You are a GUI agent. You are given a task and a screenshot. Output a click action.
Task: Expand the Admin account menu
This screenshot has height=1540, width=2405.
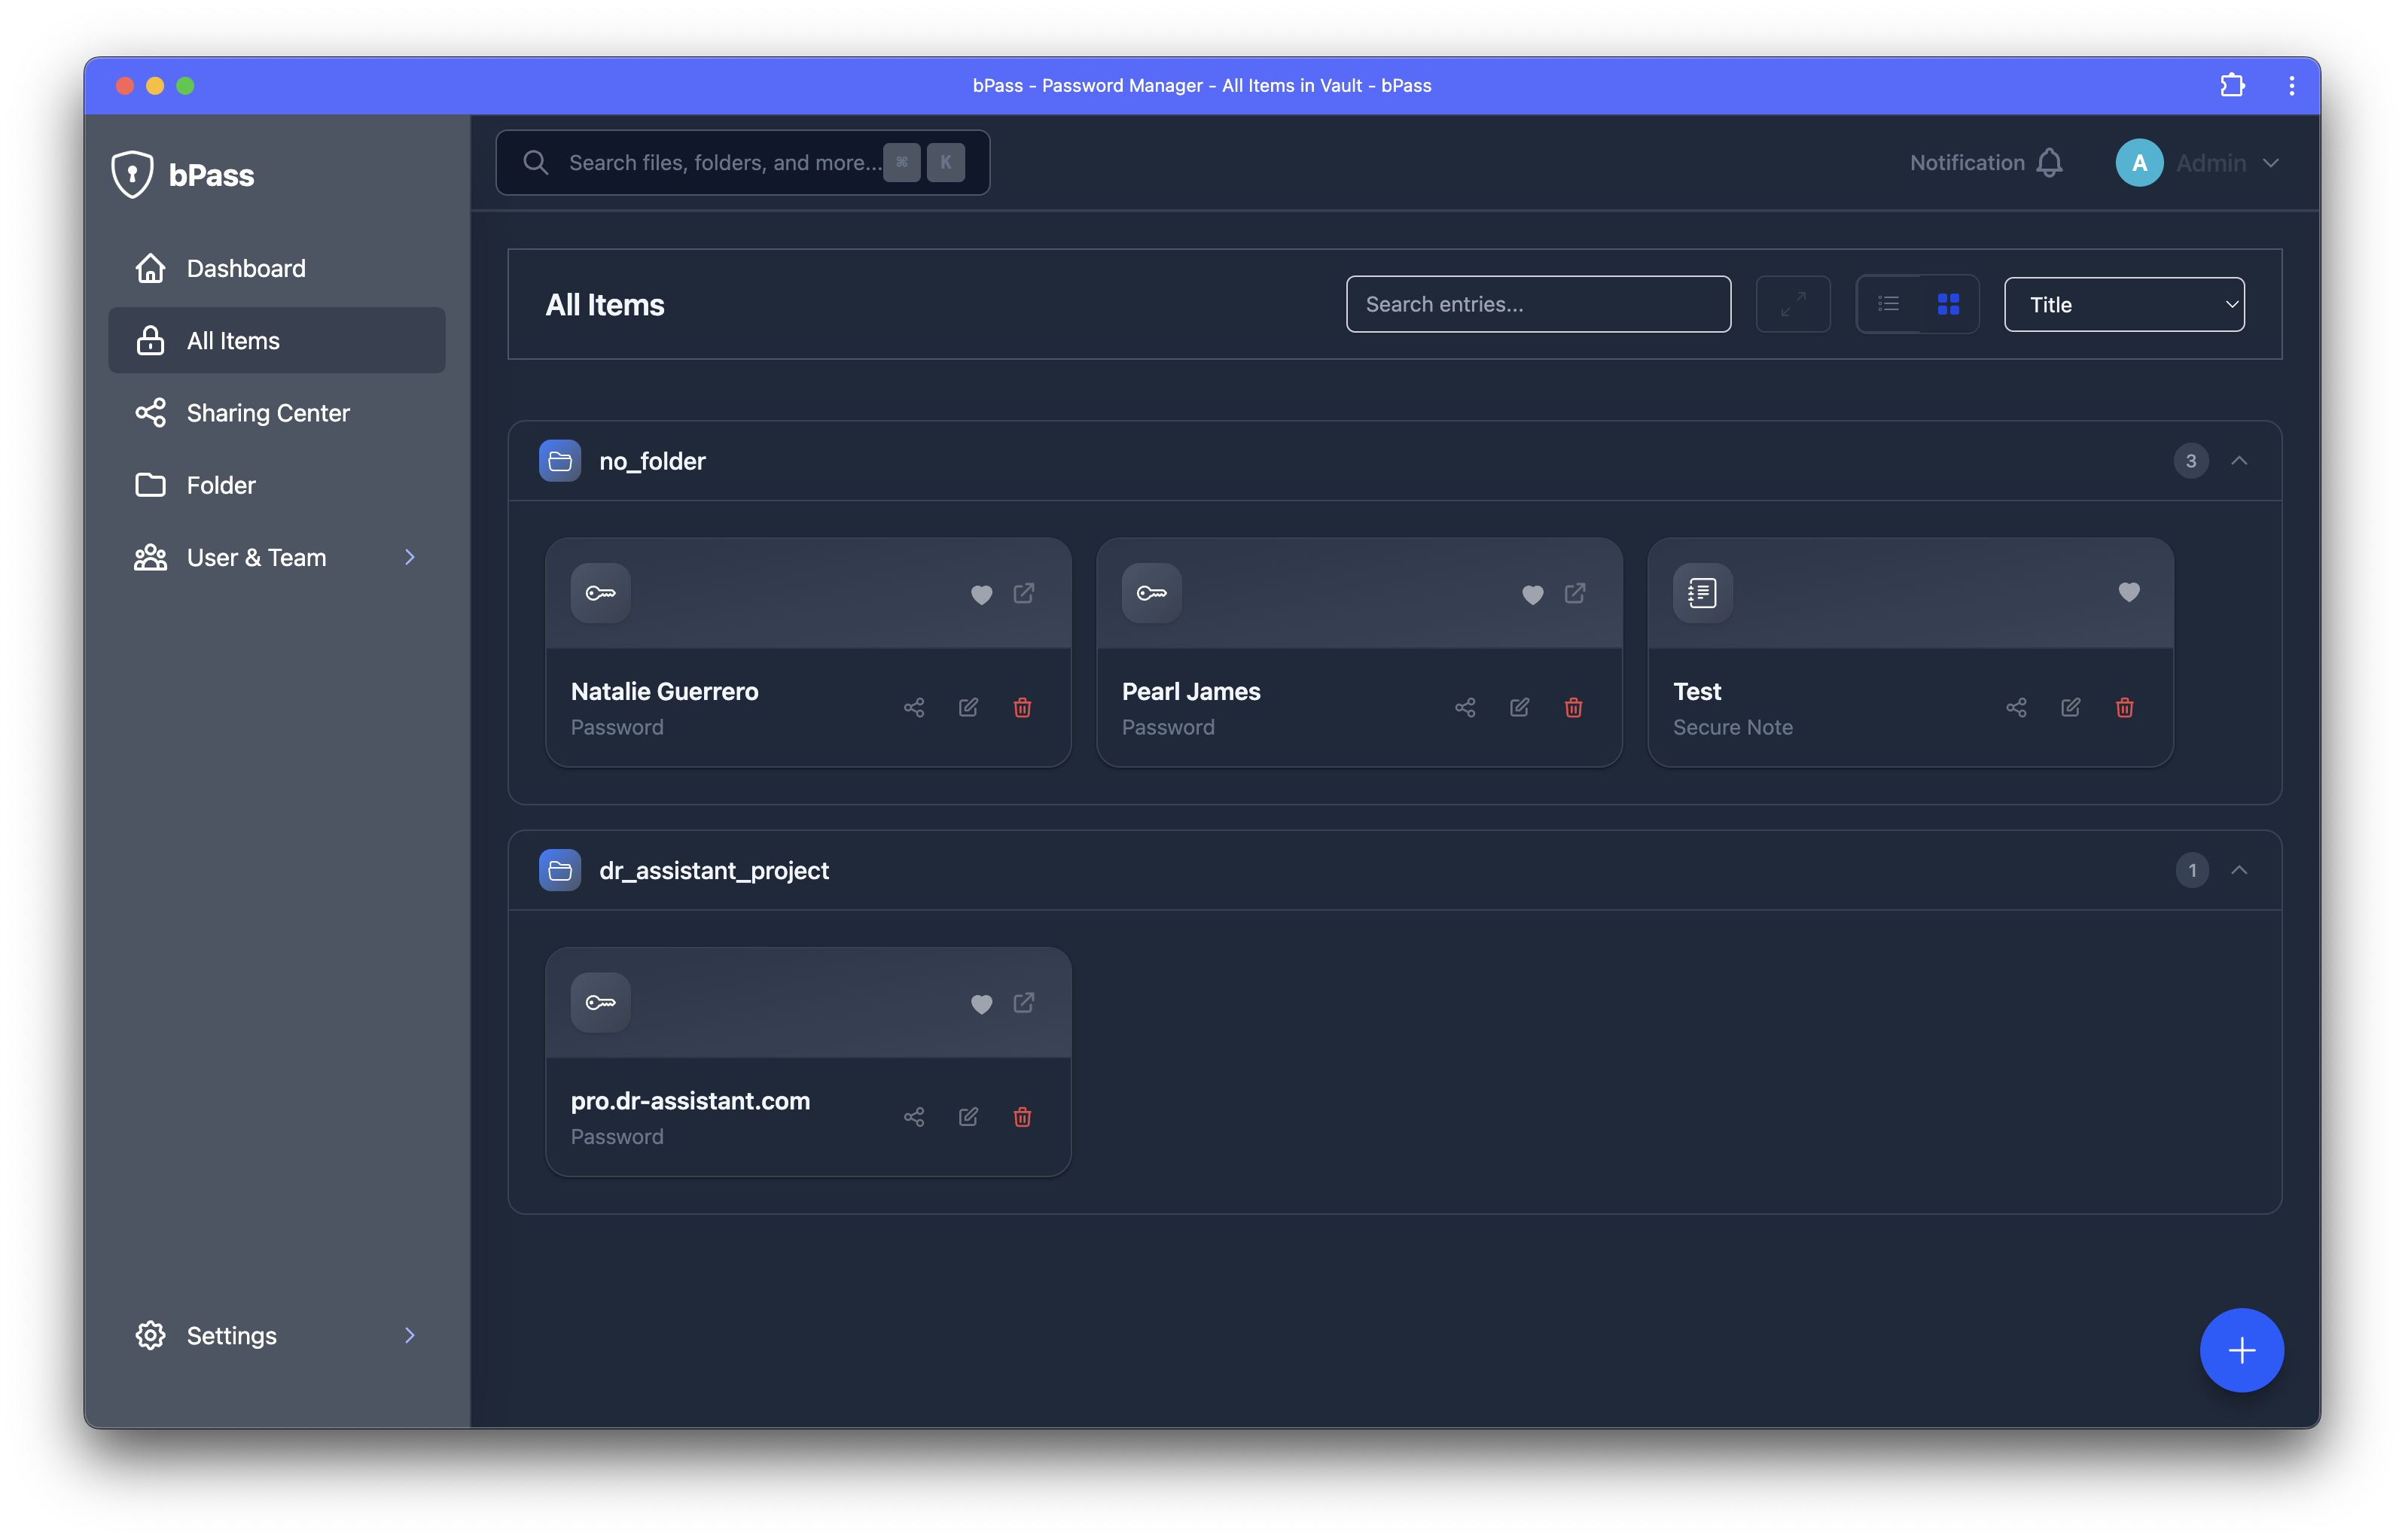coord(2269,163)
